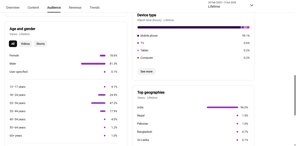This screenshot has width=296, height=146.
Task: Click the Top geographies heading
Action: pyautogui.click(x=151, y=93)
